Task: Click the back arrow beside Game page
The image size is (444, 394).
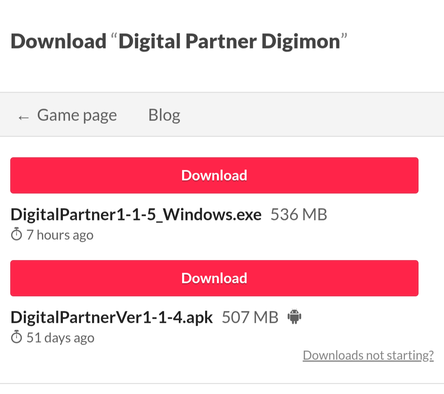Action: pyautogui.click(x=23, y=117)
